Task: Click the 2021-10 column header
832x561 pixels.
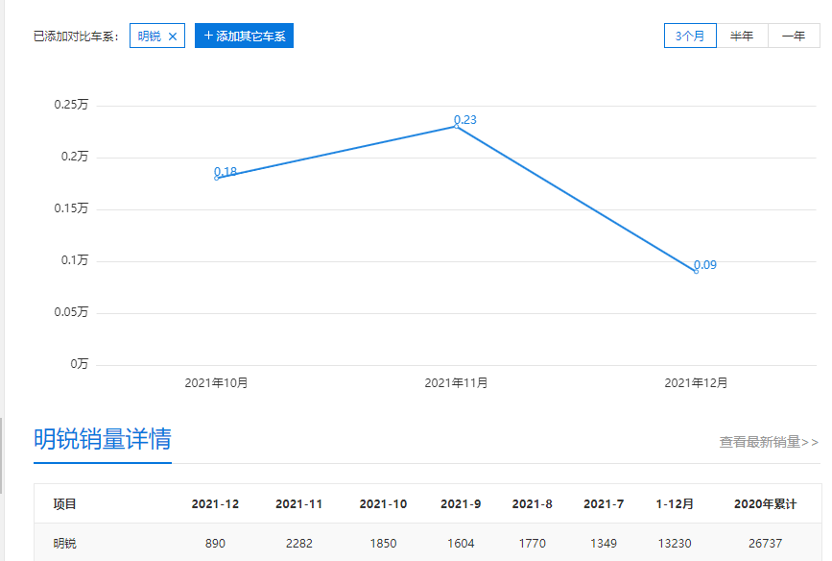Action: pos(383,504)
